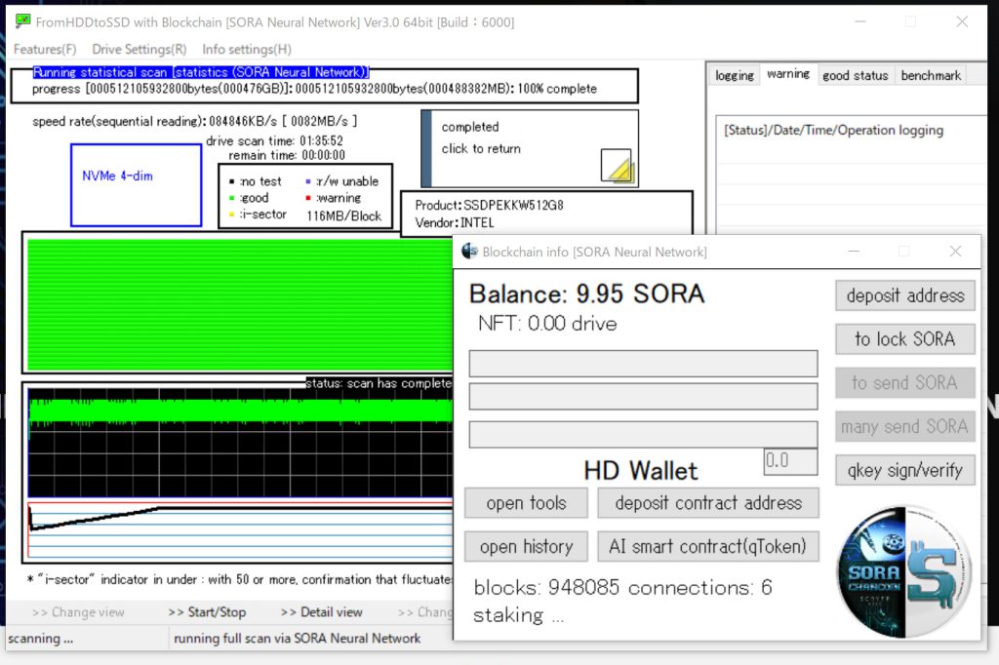Switch to the good status tab
Screen dimensions: 999x665
(855, 75)
